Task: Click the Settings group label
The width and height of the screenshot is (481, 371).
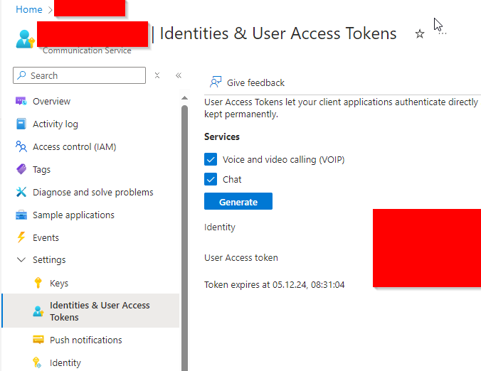Action: (x=49, y=260)
